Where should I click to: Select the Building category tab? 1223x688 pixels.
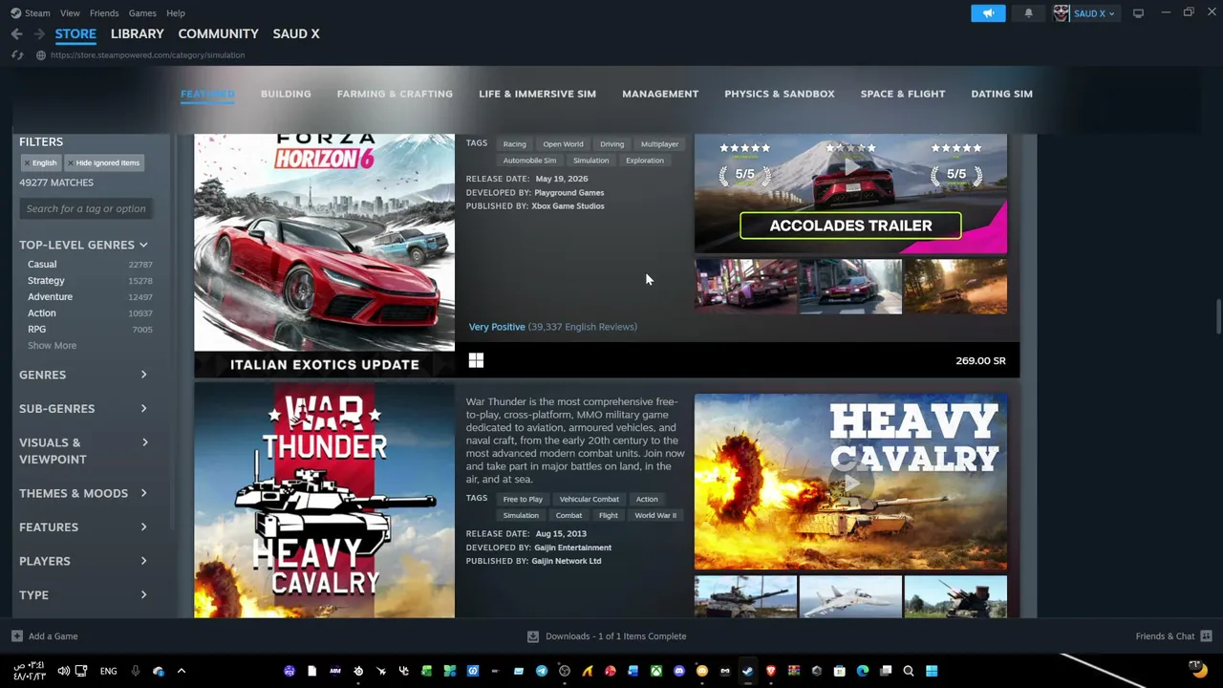pos(286,94)
